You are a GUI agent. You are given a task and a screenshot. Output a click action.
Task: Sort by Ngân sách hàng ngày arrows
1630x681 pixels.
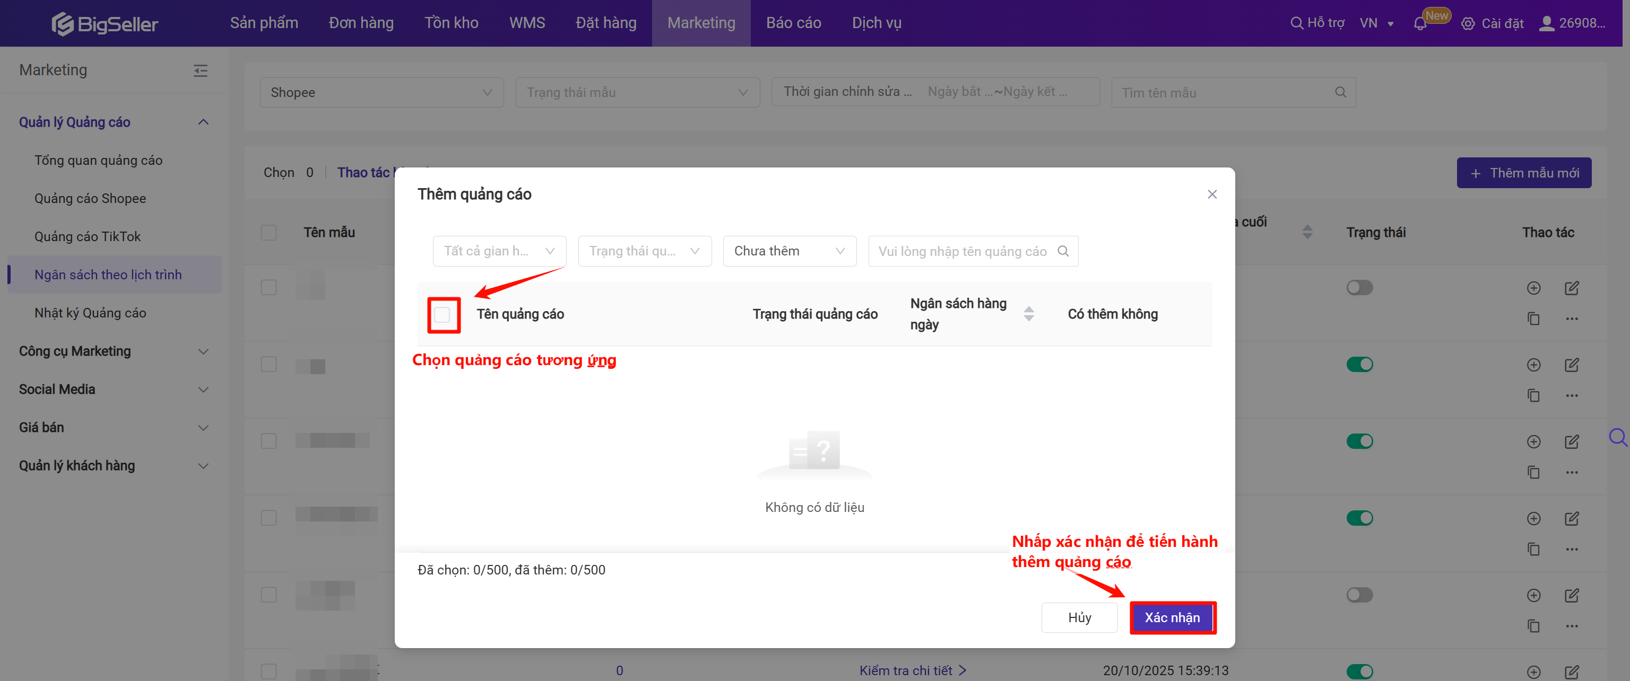(1028, 314)
